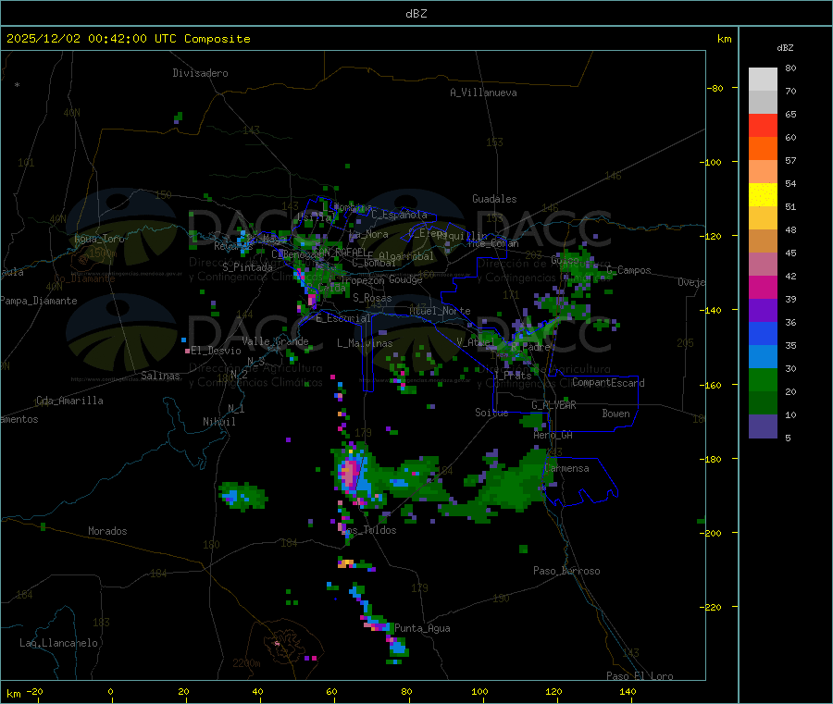Click the Morados map label
833x704 pixels.
107,531
